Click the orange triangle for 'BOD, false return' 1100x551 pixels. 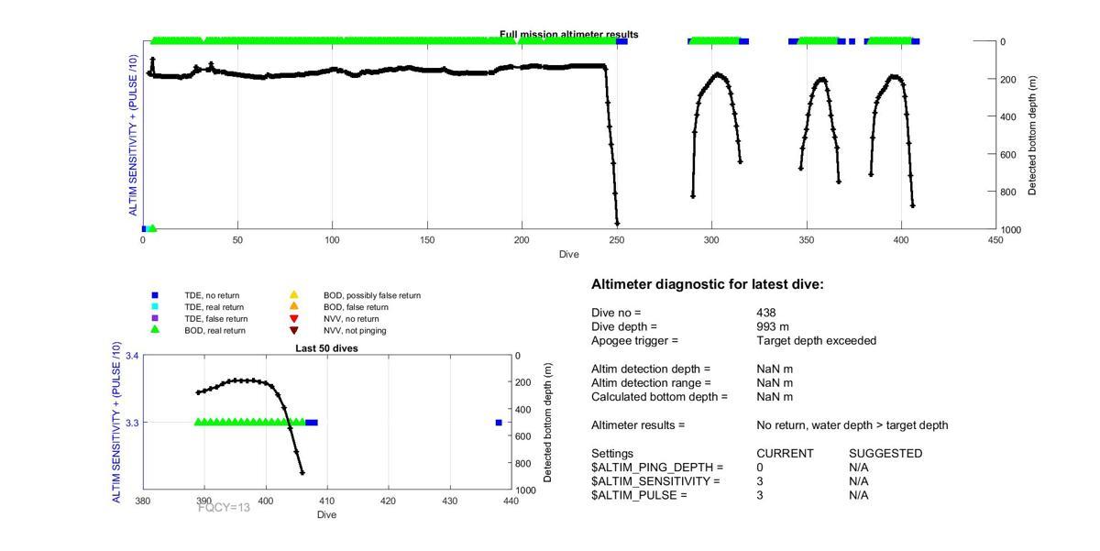point(294,306)
